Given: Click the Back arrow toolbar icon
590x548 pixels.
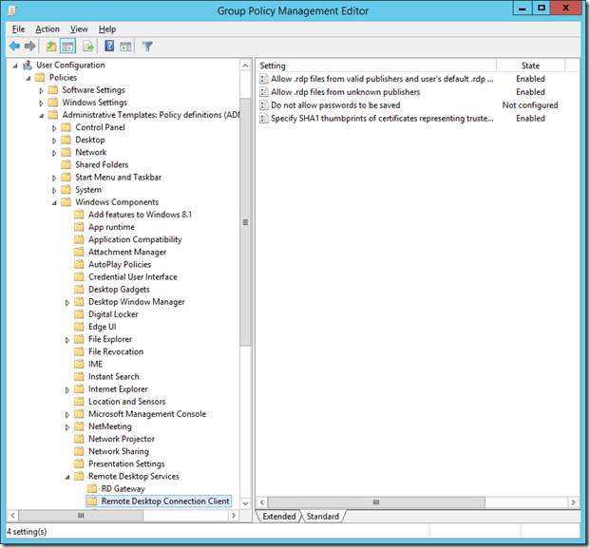Looking at the screenshot, I should tap(14, 46).
